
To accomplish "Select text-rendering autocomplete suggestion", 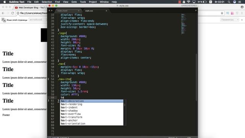I will coord(91,104).
